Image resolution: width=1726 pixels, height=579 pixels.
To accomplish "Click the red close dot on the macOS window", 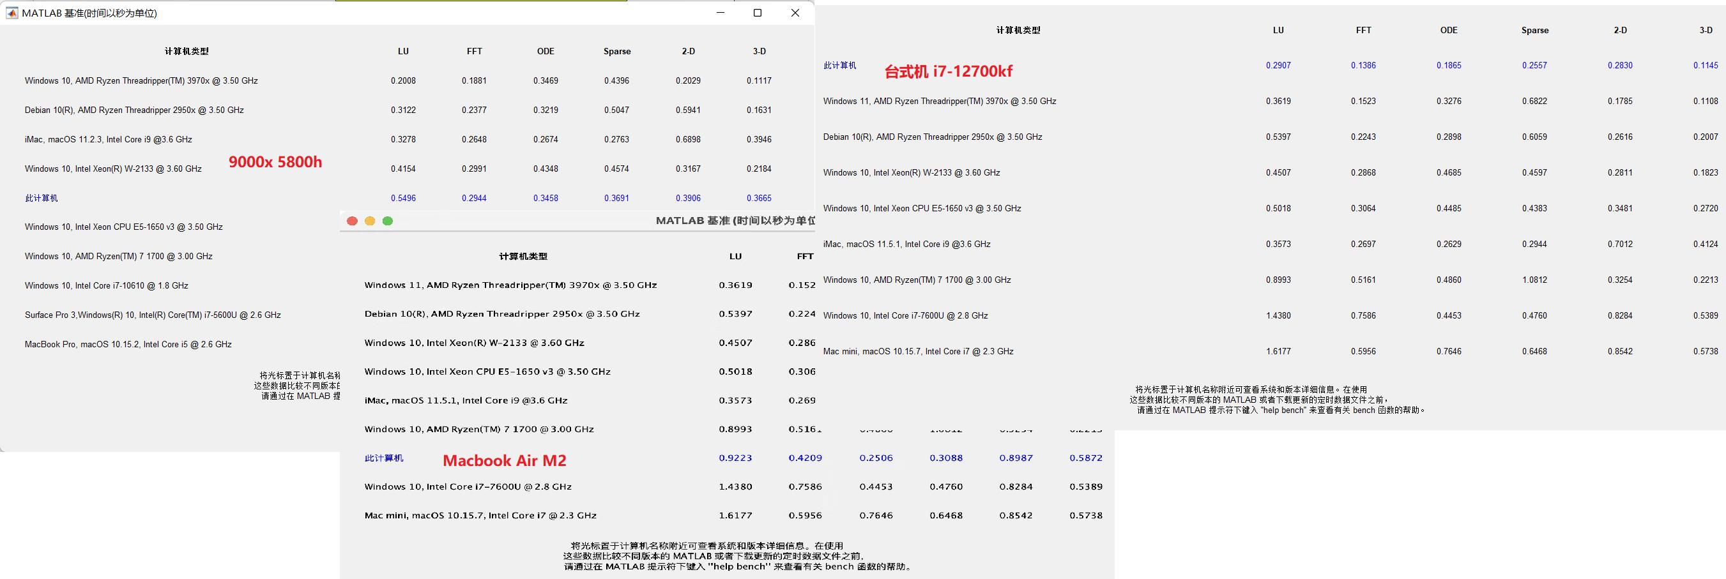I will click(351, 219).
